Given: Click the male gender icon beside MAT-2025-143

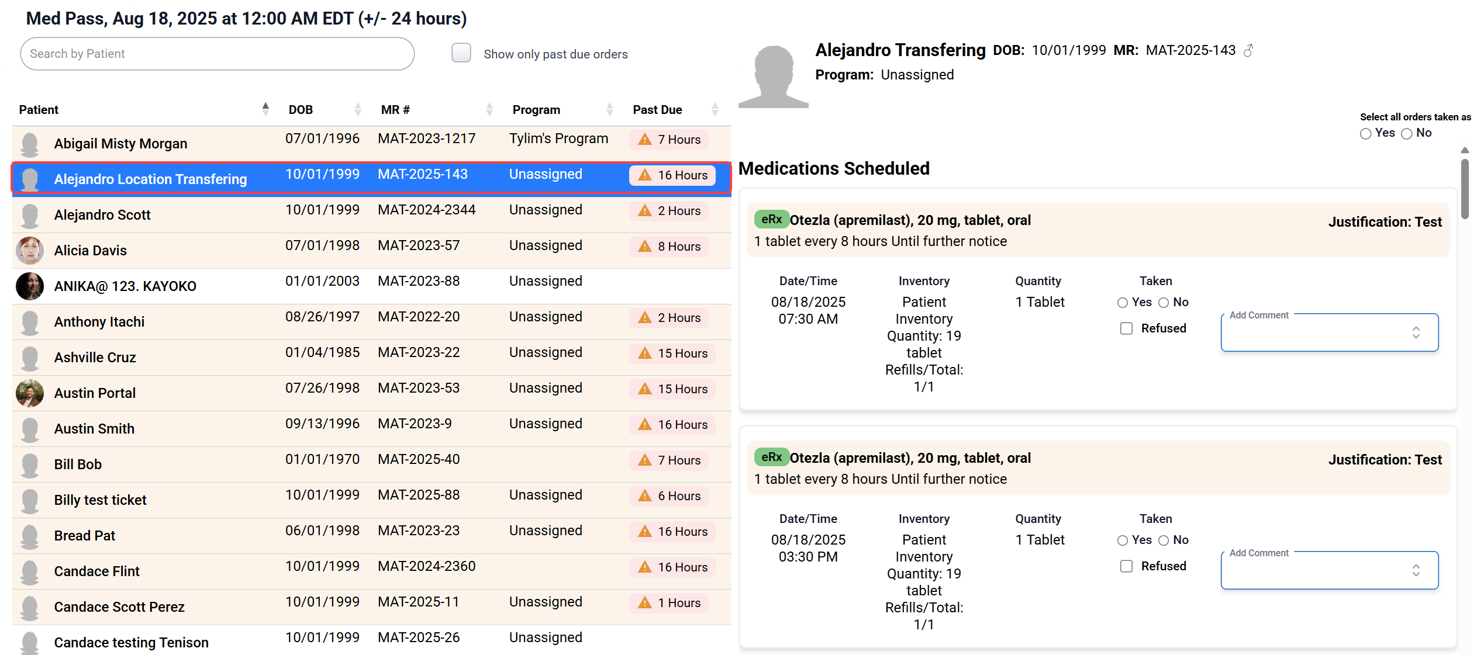Looking at the screenshot, I should [1248, 51].
